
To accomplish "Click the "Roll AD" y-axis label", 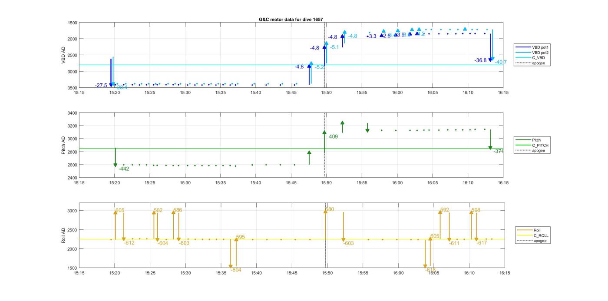I will [x=63, y=235].
